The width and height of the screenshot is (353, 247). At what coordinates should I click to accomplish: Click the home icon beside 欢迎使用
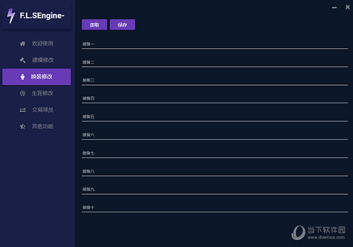tap(22, 43)
